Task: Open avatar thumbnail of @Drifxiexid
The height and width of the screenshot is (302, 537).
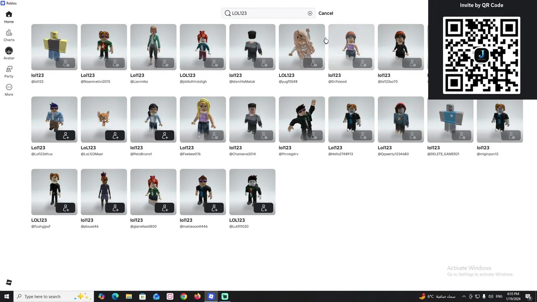Action: tap(351, 47)
